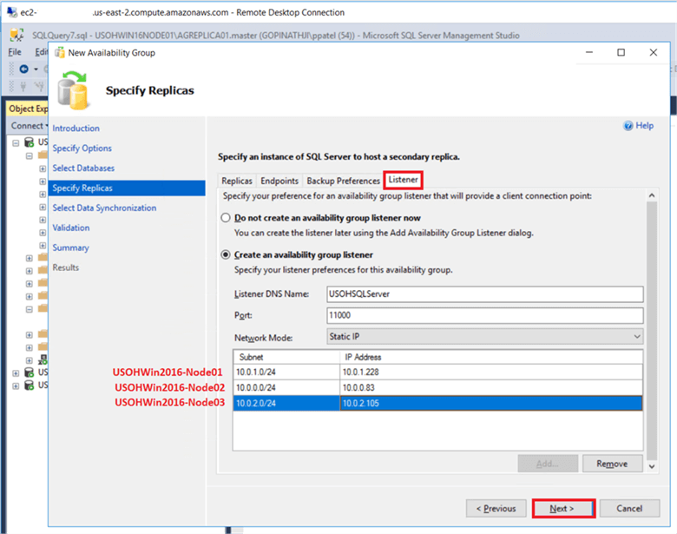Image resolution: width=677 pixels, height=534 pixels.
Task: Expand the bottom-most server node in Object Explorer
Action: pyautogui.click(x=16, y=386)
